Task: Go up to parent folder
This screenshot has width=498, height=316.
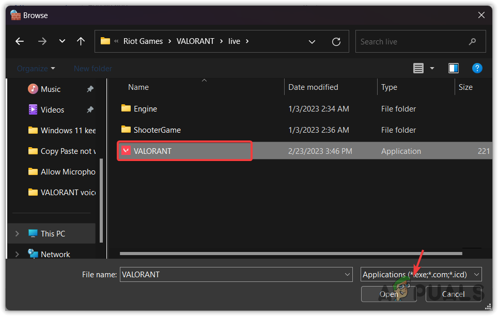Action: [81, 41]
